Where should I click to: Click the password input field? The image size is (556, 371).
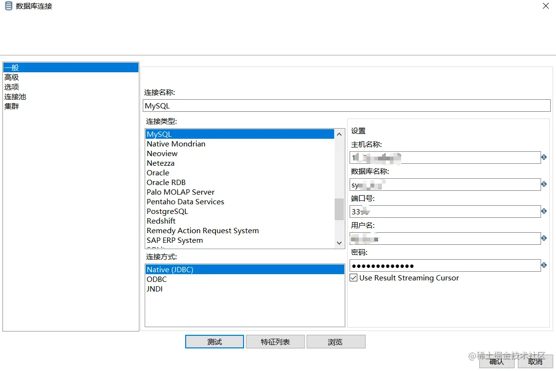(x=445, y=266)
